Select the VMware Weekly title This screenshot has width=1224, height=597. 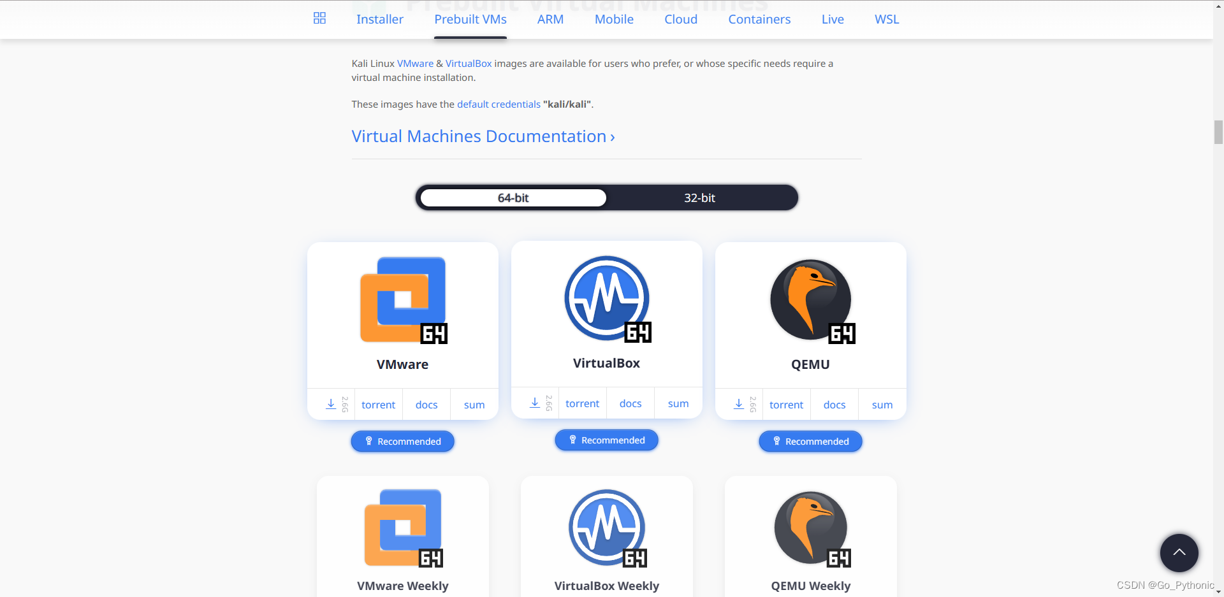tap(403, 586)
